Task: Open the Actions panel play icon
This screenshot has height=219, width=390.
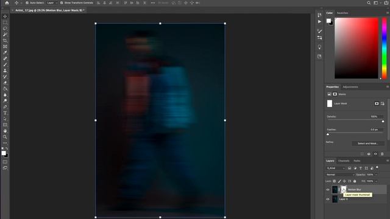Action: coord(319,22)
